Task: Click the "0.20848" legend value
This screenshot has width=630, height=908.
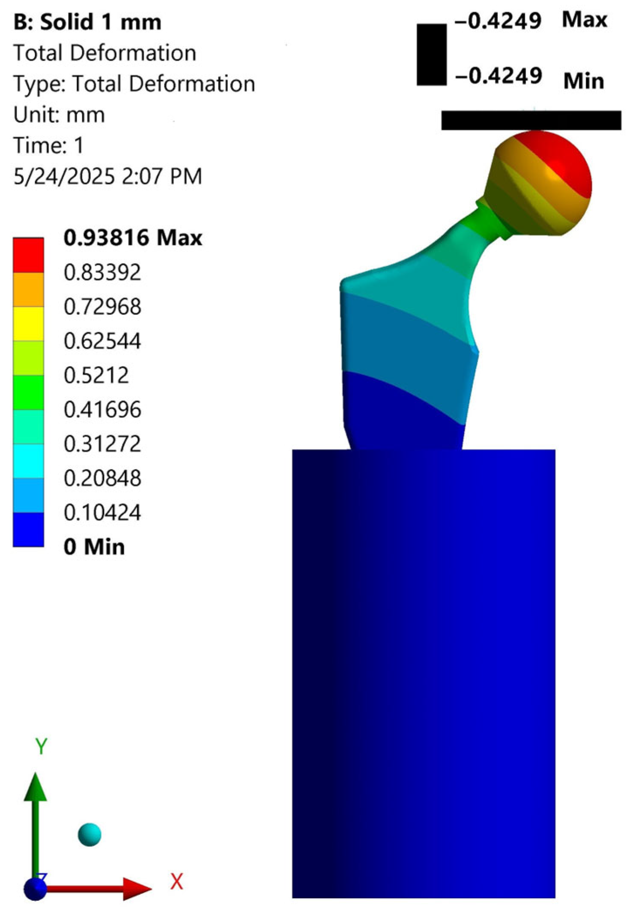Action: [102, 478]
